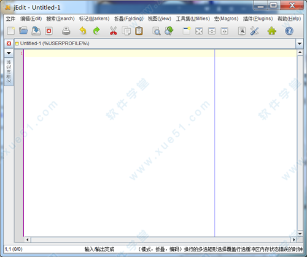Click vertical scrollbar up arrow
The width and height of the screenshot is (307, 257).
click(300, 53)
